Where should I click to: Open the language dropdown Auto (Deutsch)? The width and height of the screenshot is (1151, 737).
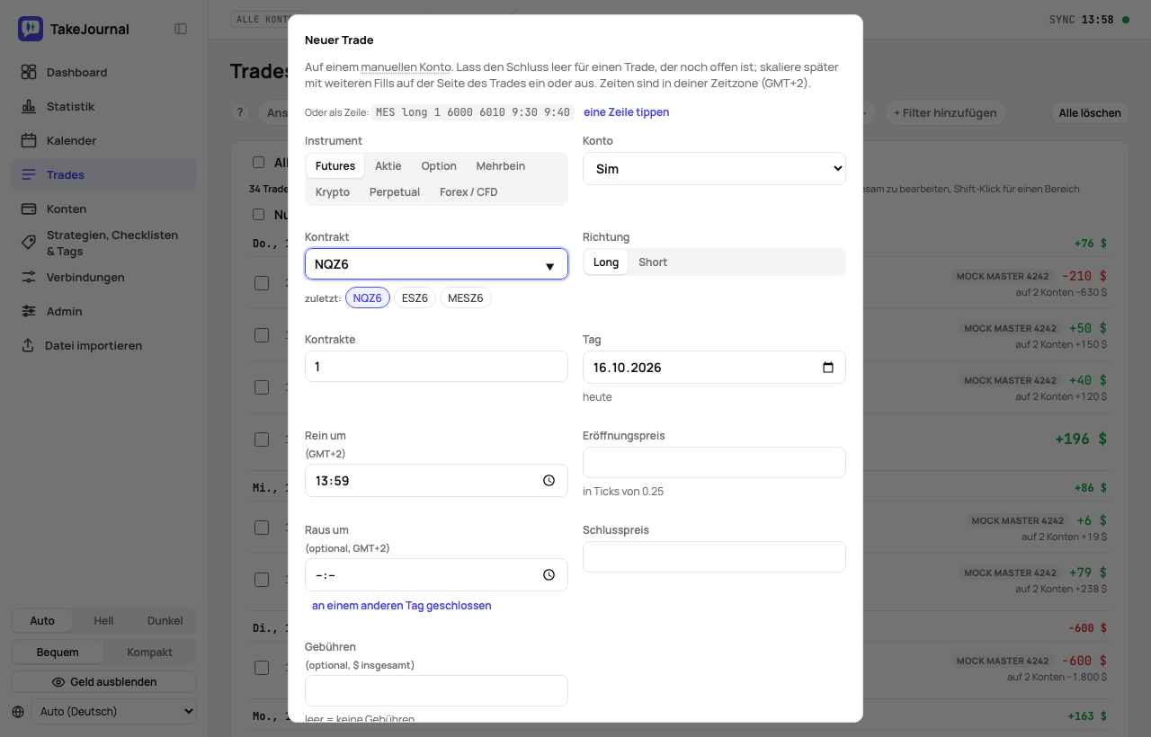click(113, 712)
